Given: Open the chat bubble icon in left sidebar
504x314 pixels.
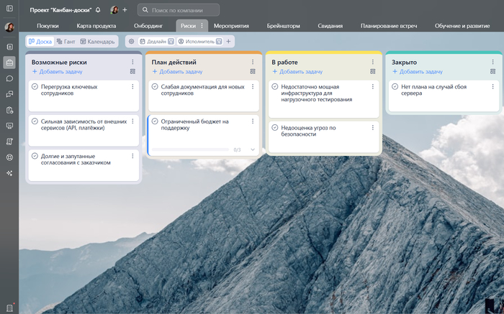Looking at the screenshot, I should pyautogui.click(x=9, y=78).
